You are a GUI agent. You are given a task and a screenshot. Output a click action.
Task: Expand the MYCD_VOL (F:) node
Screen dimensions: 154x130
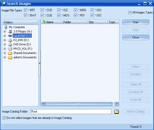click(x=5, y=49)
